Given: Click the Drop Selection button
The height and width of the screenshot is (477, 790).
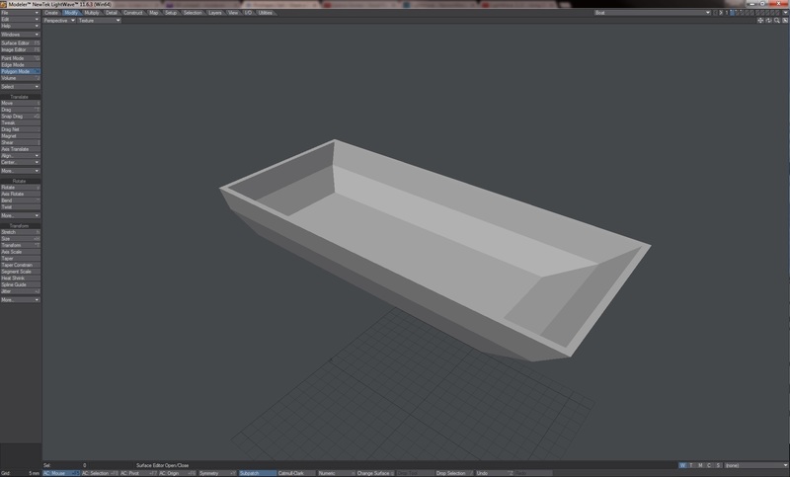Looking at the screenshot, I should [x=454, y=473].
